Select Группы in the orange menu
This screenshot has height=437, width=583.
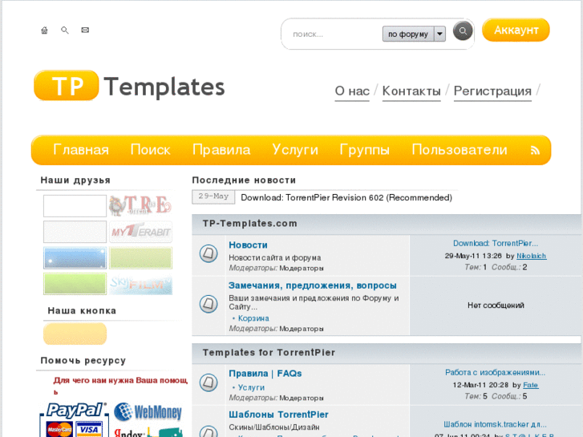pos(364,150)
